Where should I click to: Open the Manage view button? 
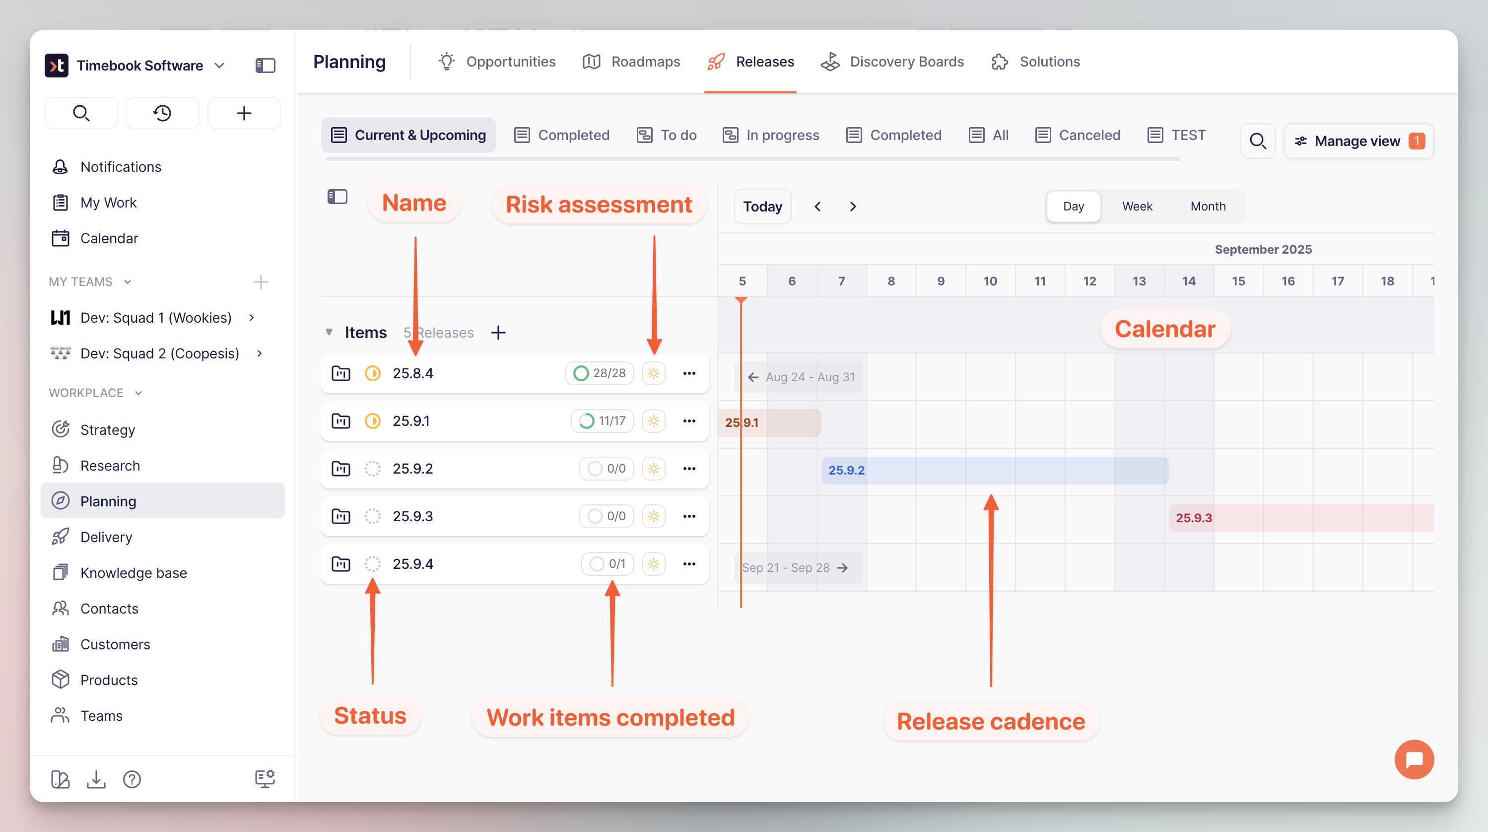[x=1358, y=141]
